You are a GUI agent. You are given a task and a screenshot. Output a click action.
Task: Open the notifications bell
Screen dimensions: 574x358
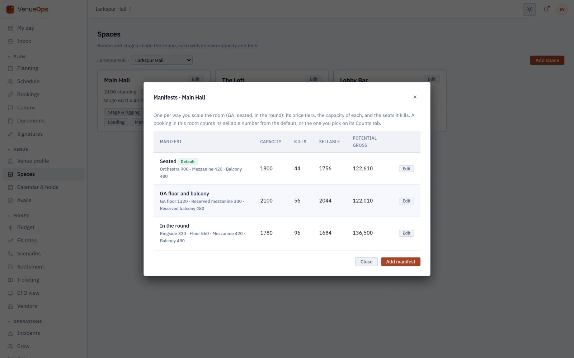coord(546,9)
